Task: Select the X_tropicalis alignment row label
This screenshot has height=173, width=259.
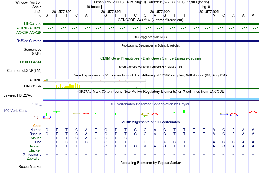Action: coord(32,155)
